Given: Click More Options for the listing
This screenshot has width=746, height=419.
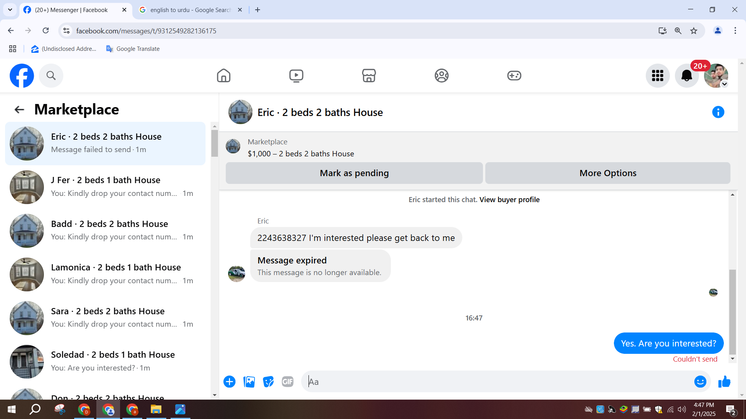Looking at the screenshot, I should (608, 173).
